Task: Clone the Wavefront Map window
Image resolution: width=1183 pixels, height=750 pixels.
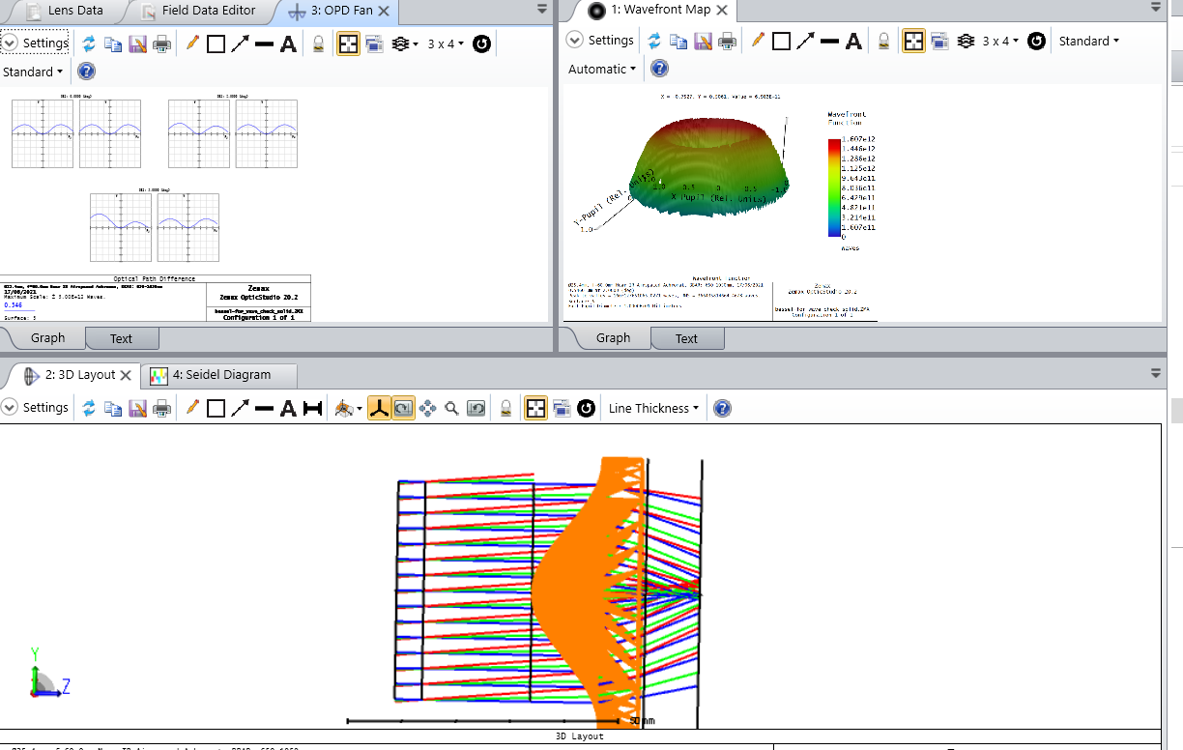Action: [939, 41]
